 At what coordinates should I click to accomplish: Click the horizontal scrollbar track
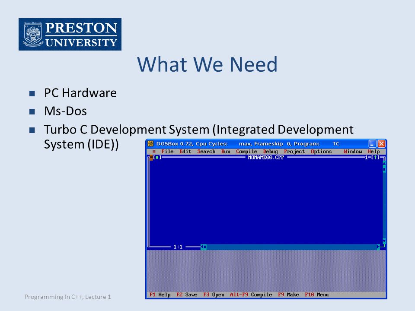pyautogui.click(x=292, y=247)
